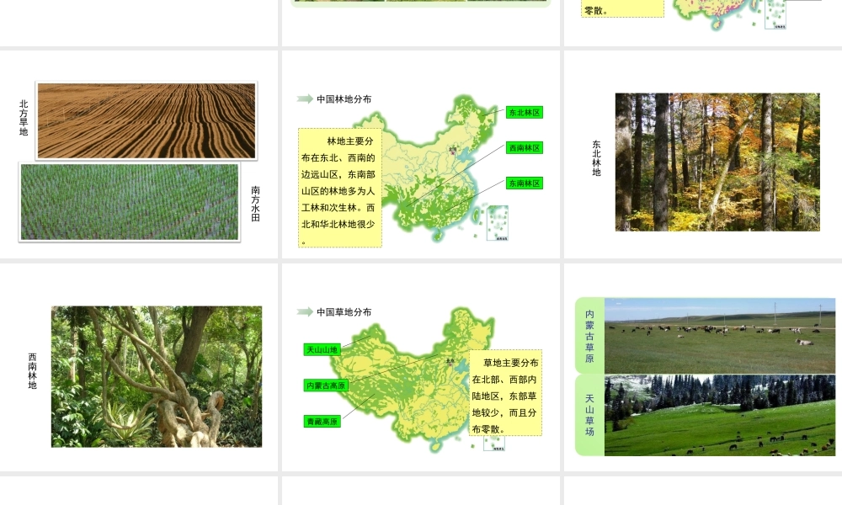
Task: Select the 南方水田 rice paddy photo
Action: (130, 202)
